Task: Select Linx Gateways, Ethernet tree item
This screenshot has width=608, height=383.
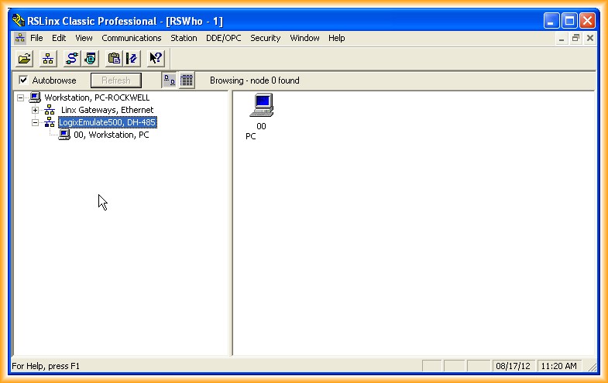Action: coord(107,110)
